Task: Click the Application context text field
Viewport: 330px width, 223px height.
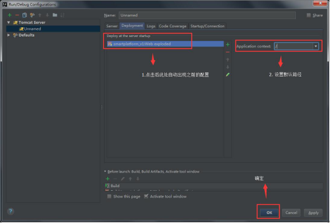Action: pos(294,46)
